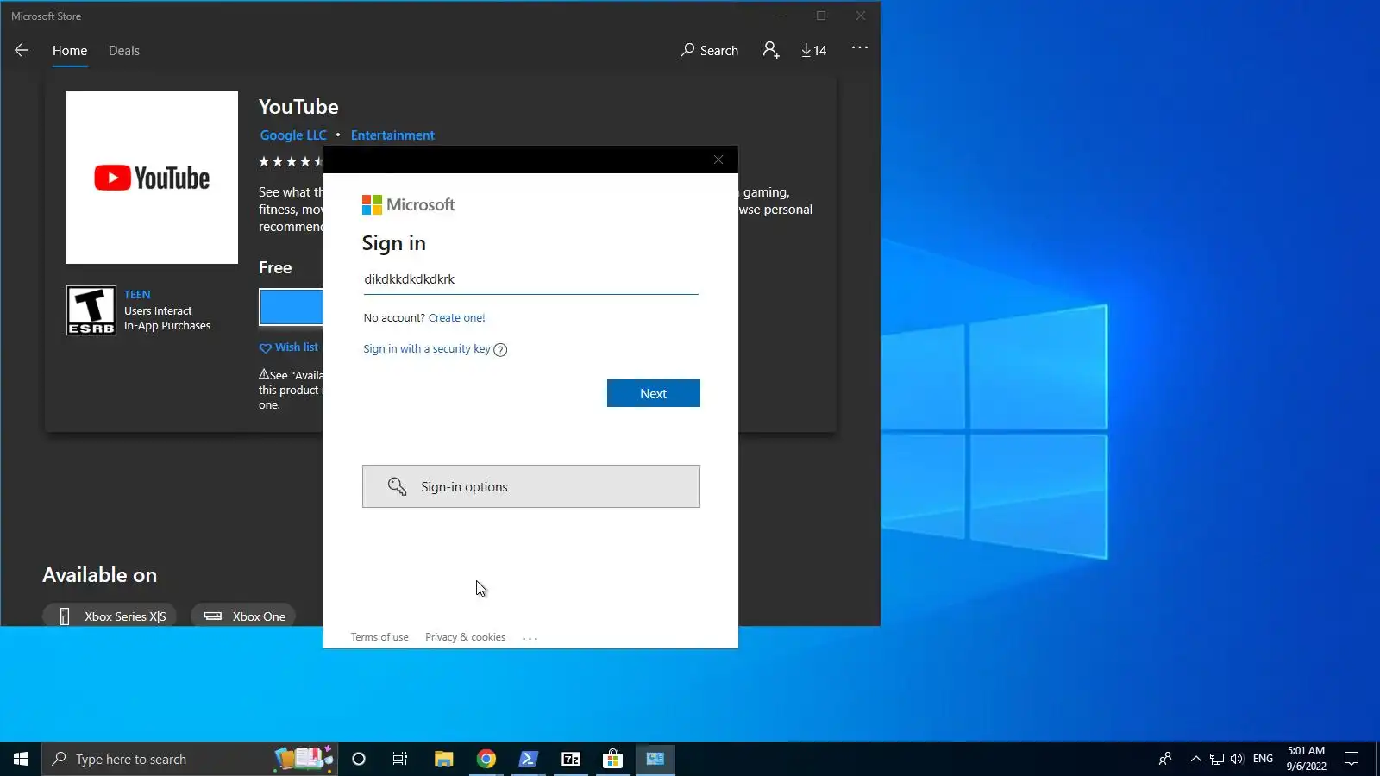Open the Windows Start menu

(x=21, y=759)
